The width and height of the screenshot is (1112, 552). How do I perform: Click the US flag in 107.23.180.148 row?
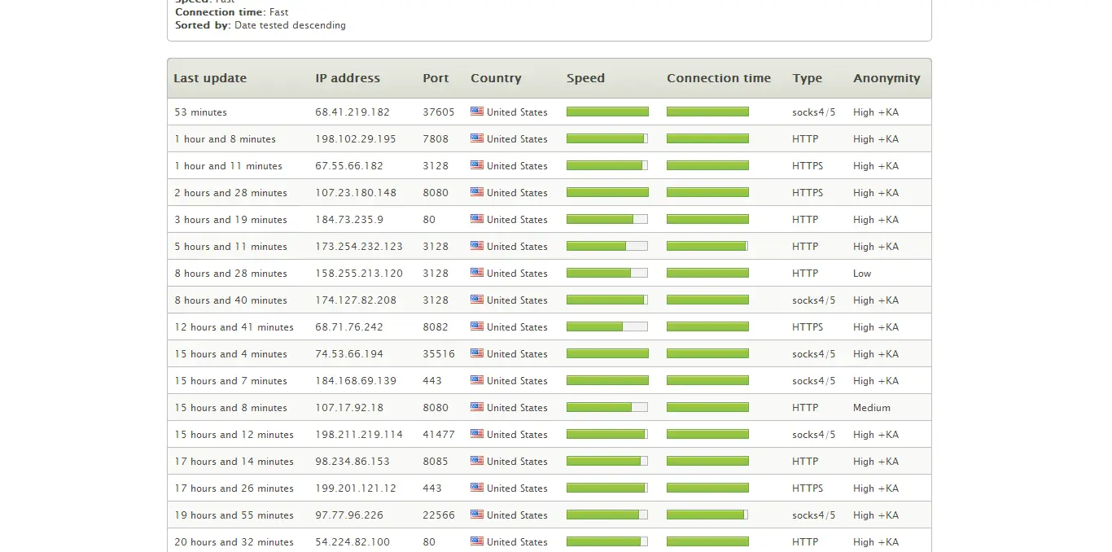coord(477,192)
